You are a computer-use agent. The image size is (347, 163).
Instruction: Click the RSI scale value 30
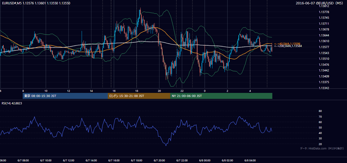pos(320,139)
